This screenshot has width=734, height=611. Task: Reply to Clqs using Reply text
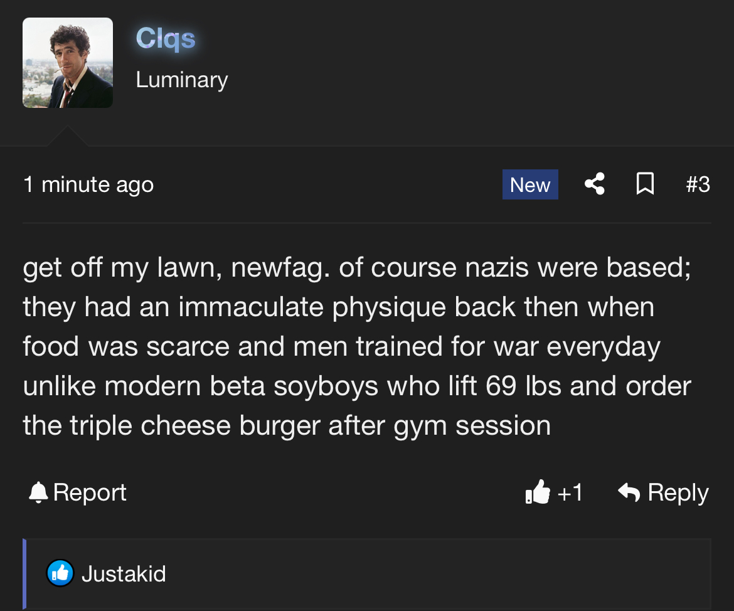coord(678,493)
